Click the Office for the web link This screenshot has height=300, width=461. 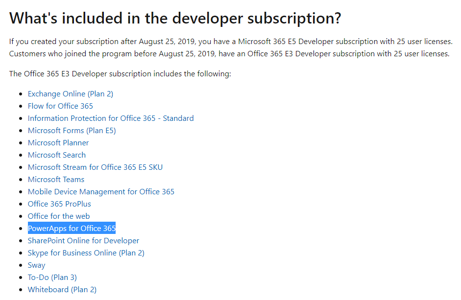(x=58, y=216)
